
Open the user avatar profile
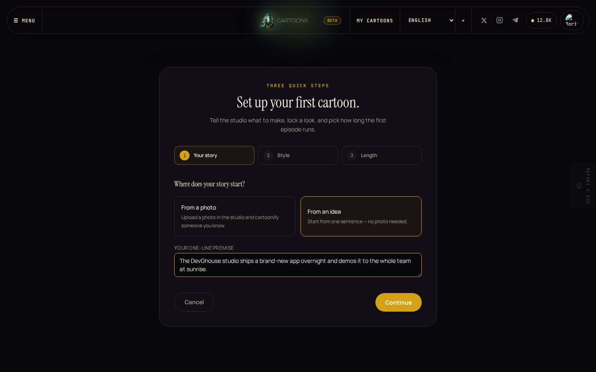click(572, 20)
